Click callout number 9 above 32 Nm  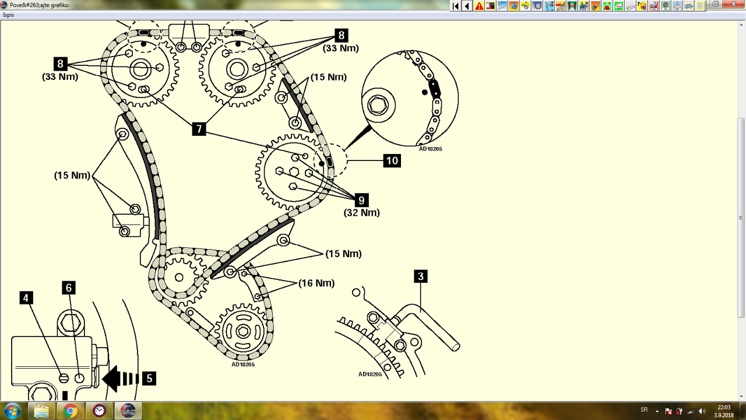[361, 200]
